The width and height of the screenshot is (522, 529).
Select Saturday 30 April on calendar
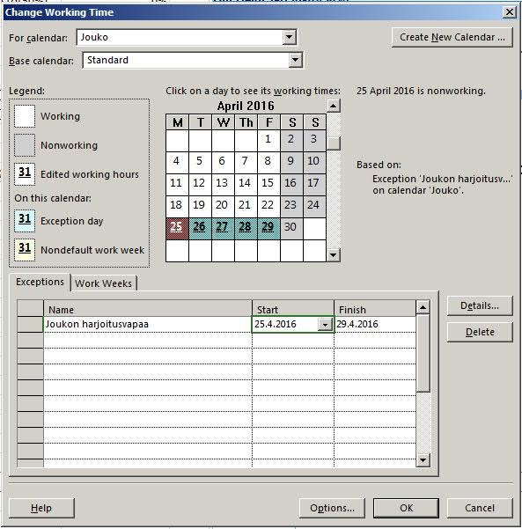pyautogui.click(x=291, y=228)
